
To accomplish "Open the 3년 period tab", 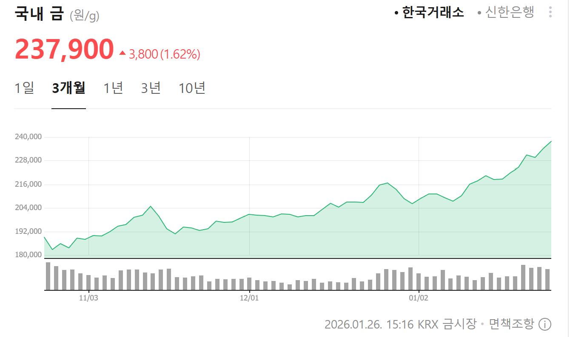I will coord(151,88).
